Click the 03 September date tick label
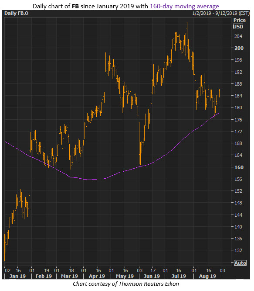This screenshot has width=254, height=291. point(222,270)
